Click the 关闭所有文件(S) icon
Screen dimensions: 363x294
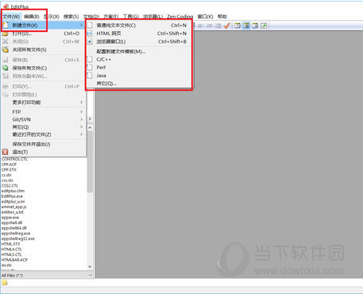click(5, 49)
